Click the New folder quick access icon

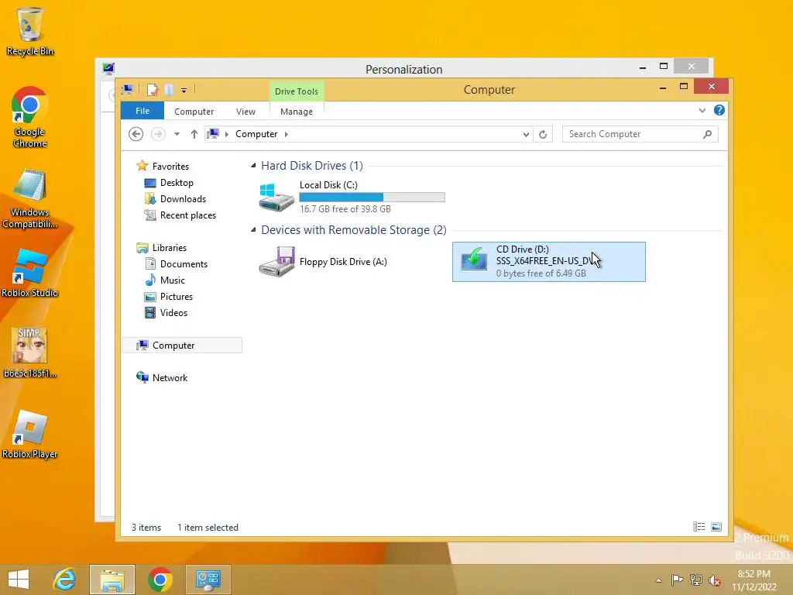tap(169, 90)
